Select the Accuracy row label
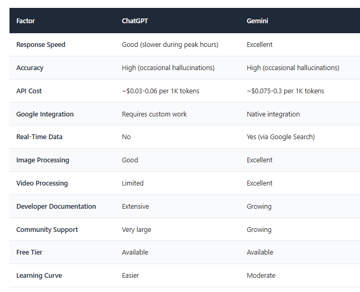The image size is (360, 292). [30, 68]
